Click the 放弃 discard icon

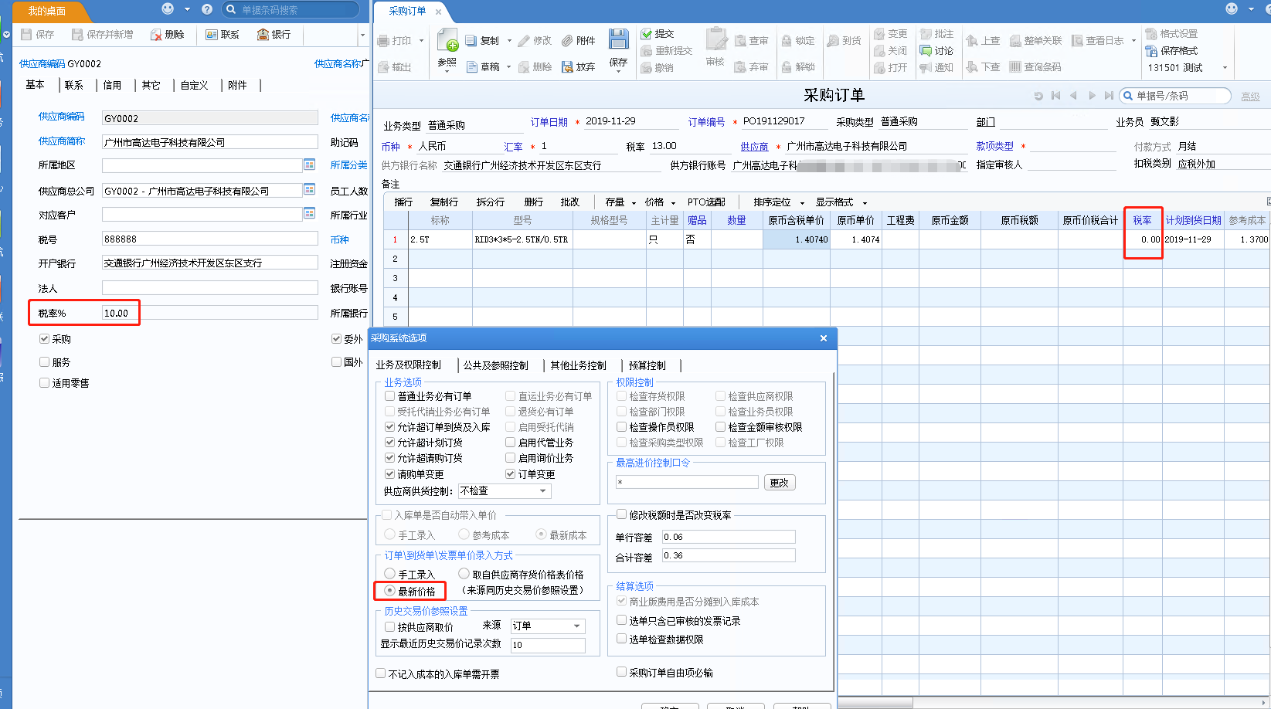tap(568, 67)
